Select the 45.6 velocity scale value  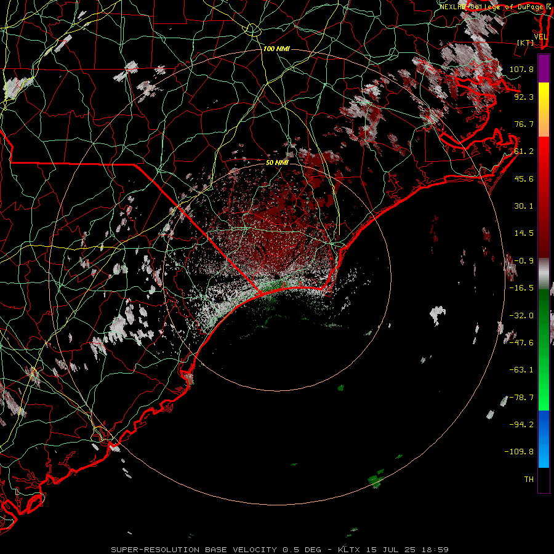tap(524, 179)
